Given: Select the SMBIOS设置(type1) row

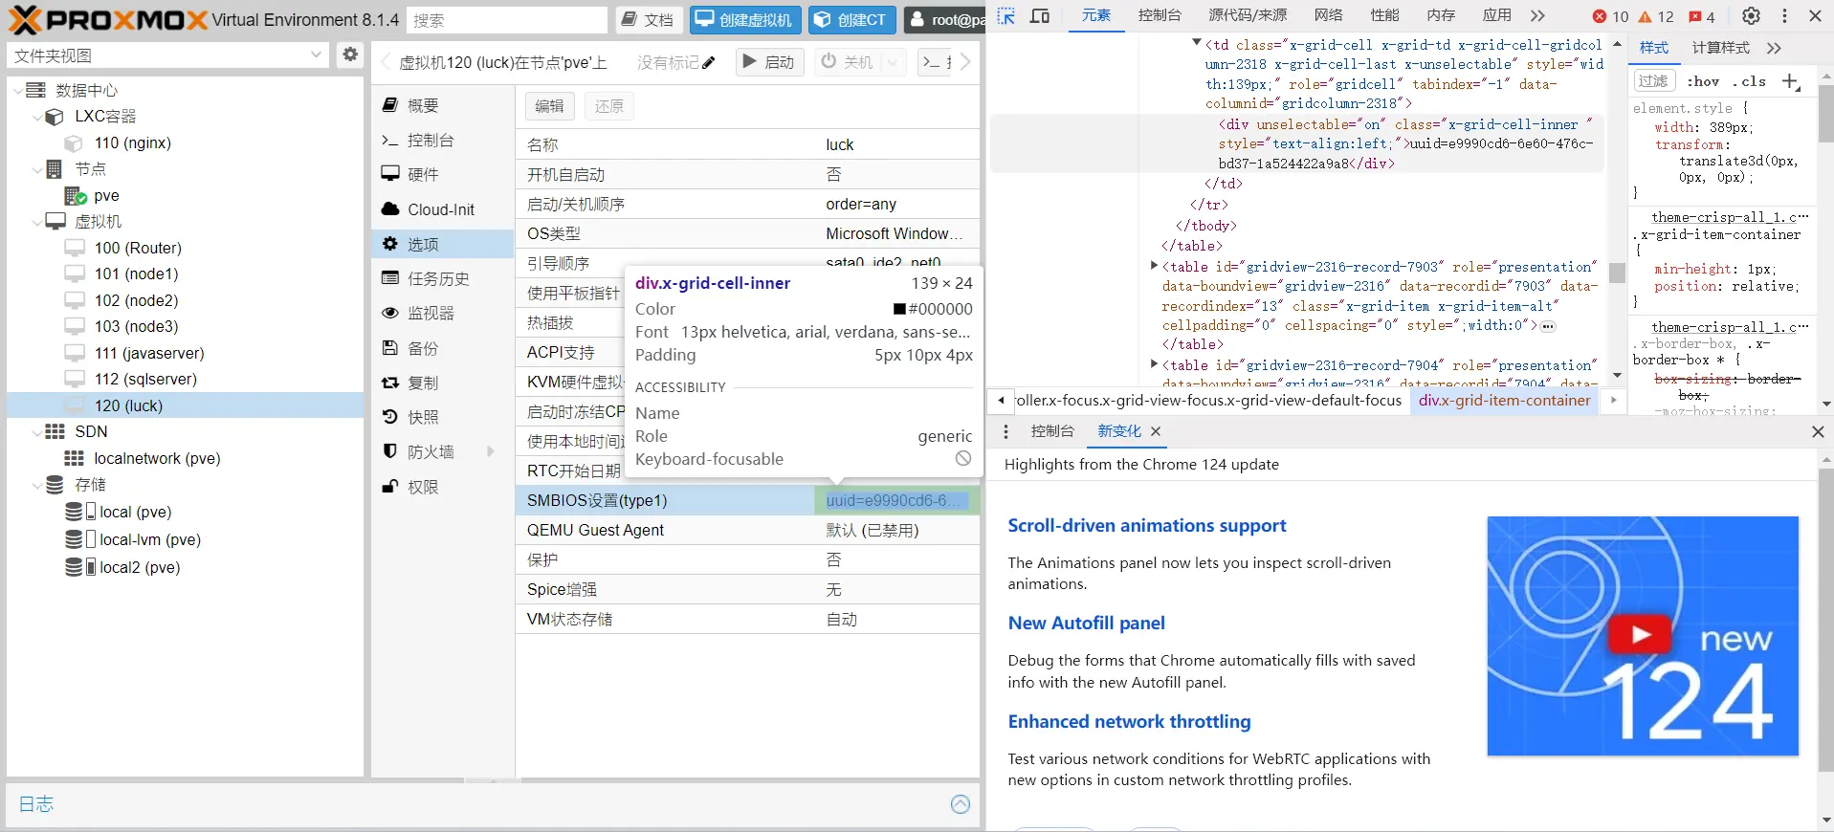Looking at the screenshot, I should pos(747,500).
